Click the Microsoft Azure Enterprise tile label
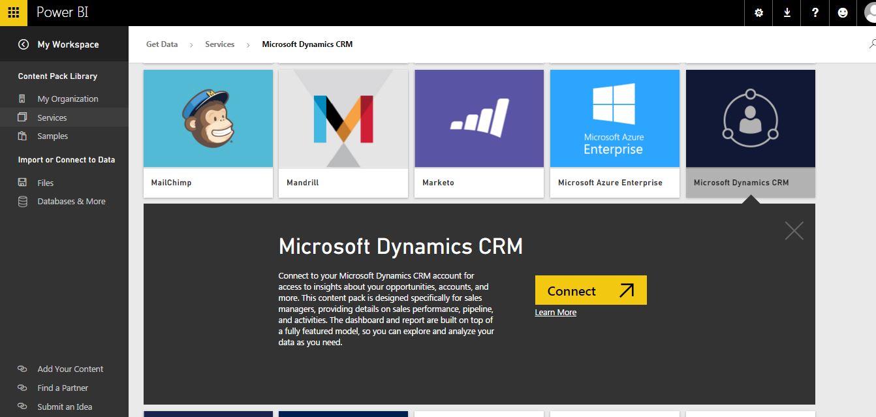The width and height of the screenshot is (876, 417). [610, 183]
